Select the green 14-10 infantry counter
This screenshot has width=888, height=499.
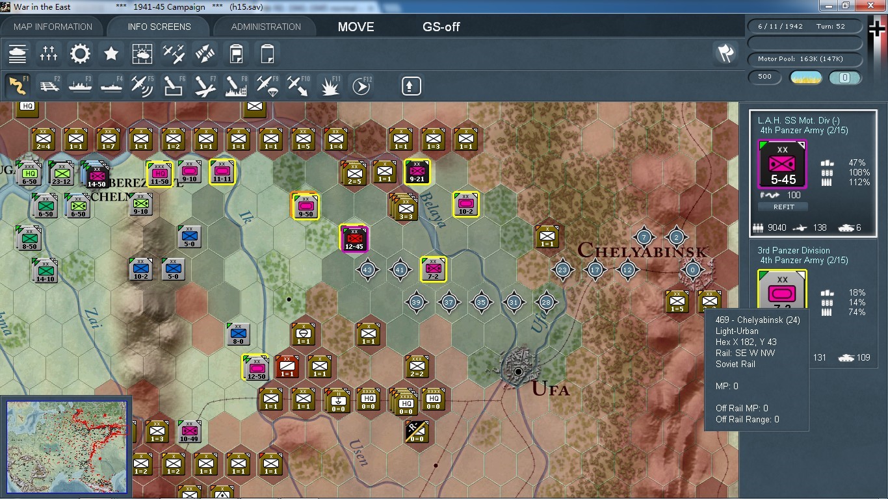tap(45, 270)
